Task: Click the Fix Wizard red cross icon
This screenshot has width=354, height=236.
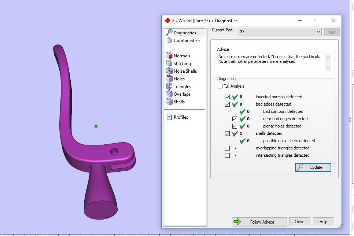Action: (167, 21)
